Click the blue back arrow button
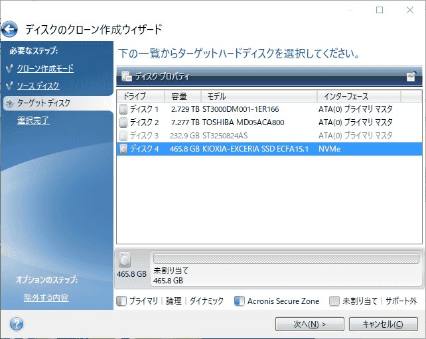Screen dimensions: 426x339 [x=9, y=29]
